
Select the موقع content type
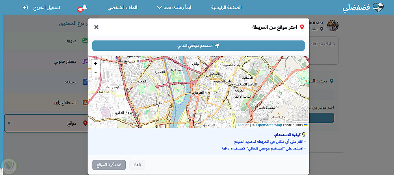(46, 123)
